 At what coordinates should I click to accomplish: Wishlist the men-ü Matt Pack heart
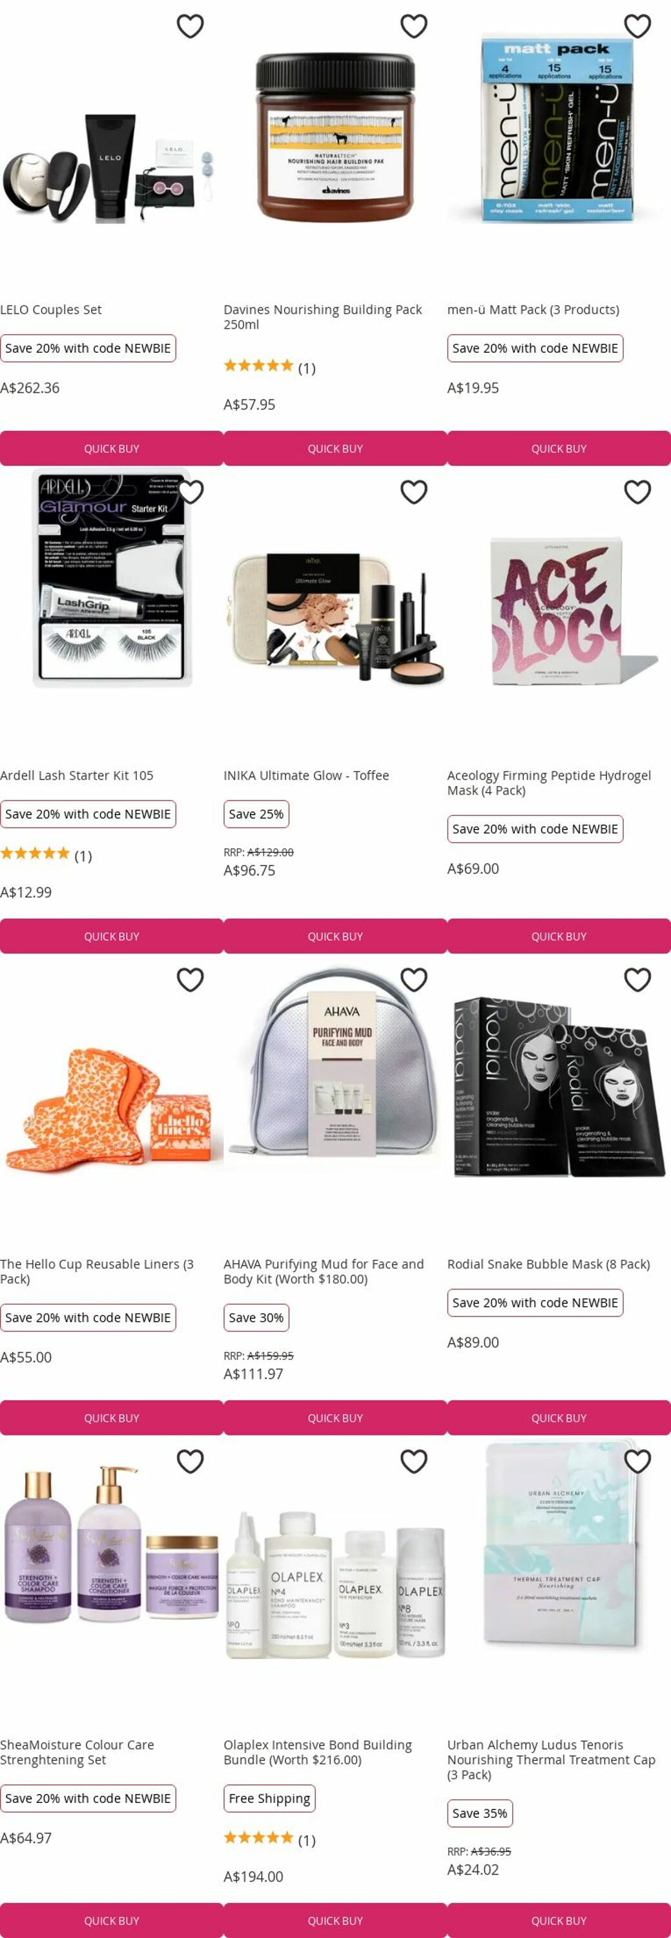[x=637, y=26]
